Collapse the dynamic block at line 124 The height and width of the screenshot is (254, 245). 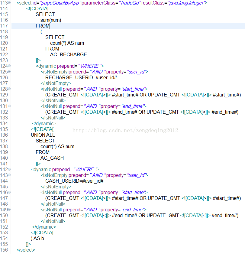(9, 66)
